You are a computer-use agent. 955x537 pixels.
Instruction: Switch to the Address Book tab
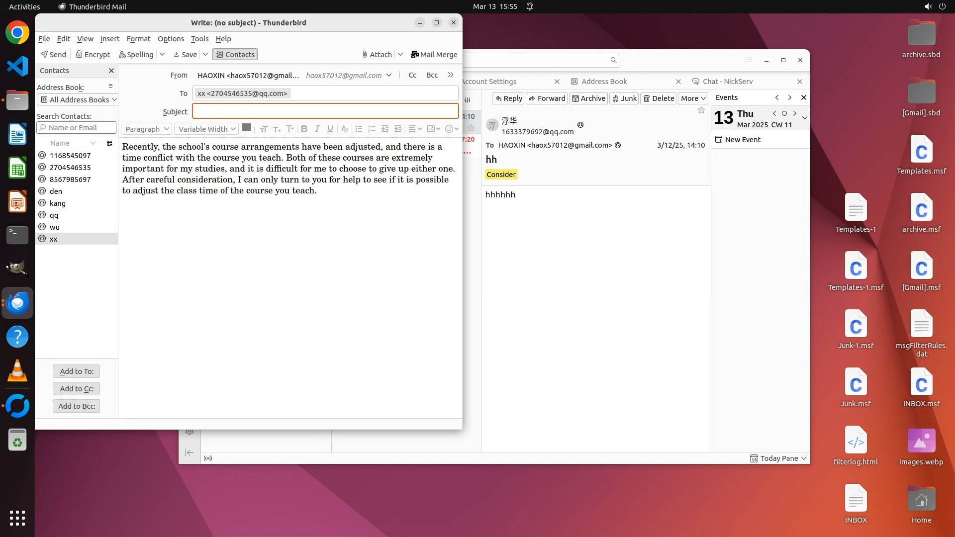pos(604,82)
